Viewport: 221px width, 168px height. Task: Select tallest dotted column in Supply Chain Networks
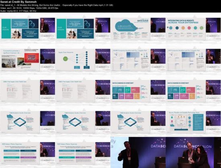(x=86, y=58)
